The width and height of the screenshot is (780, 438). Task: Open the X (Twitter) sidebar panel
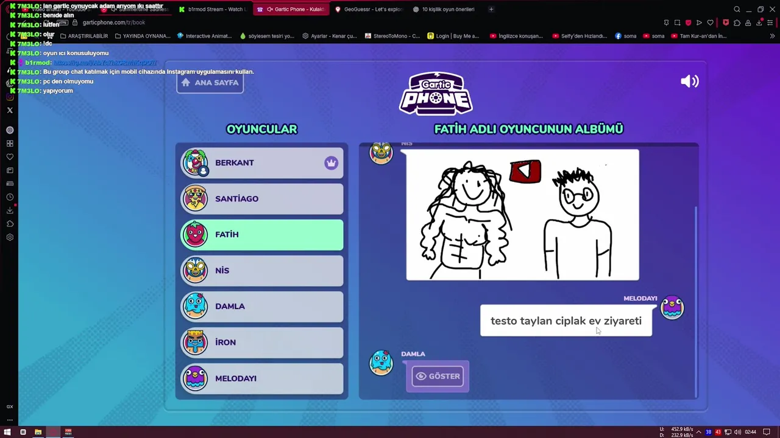10,110
